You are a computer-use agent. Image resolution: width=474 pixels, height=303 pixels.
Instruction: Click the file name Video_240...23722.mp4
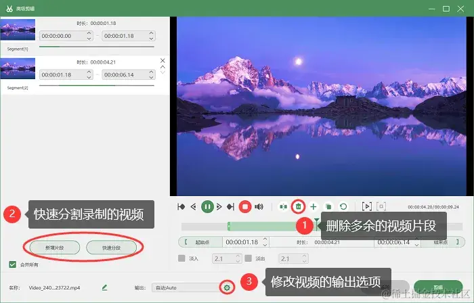tap(54, 287)
